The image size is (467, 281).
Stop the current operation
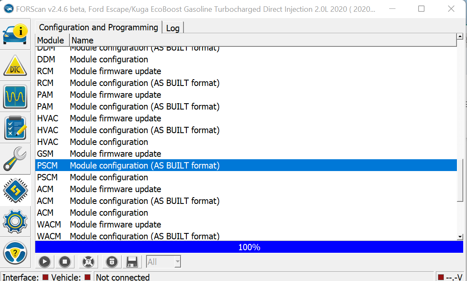(64, 262)
